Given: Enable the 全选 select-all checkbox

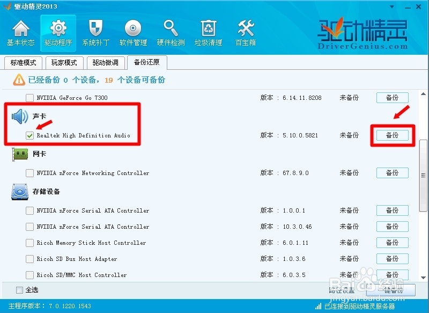Looking at the screenshot, I should (19, 290).
